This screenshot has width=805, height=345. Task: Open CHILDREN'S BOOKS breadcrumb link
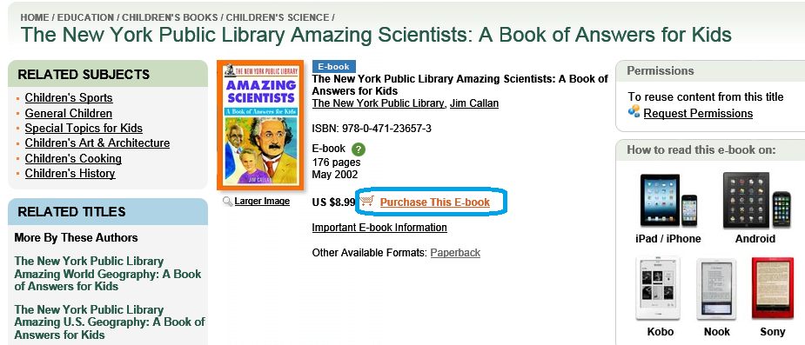(x=170, y=17)
